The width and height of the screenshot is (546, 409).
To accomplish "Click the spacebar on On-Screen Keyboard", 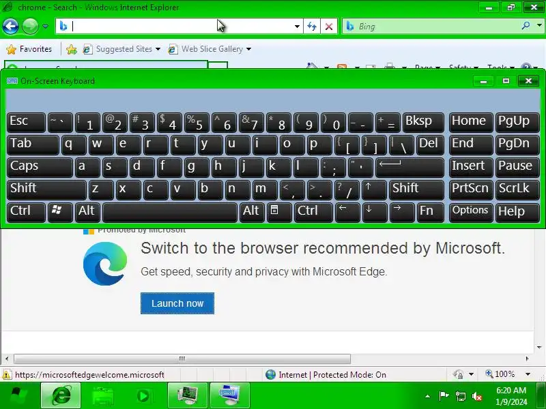I will (169, 212).
